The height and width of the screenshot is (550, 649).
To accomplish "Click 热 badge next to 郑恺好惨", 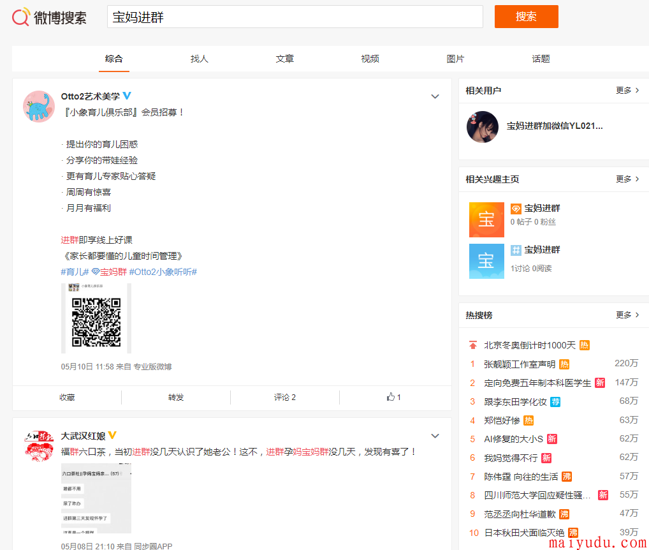I will click(529, 420).
